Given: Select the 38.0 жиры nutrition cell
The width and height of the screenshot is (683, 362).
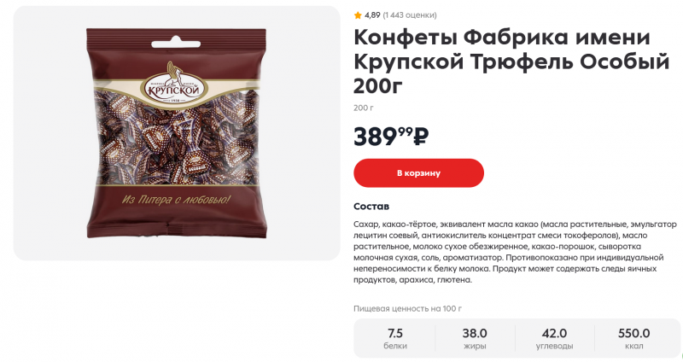Looking at the screenshot, I should (475, 338).
